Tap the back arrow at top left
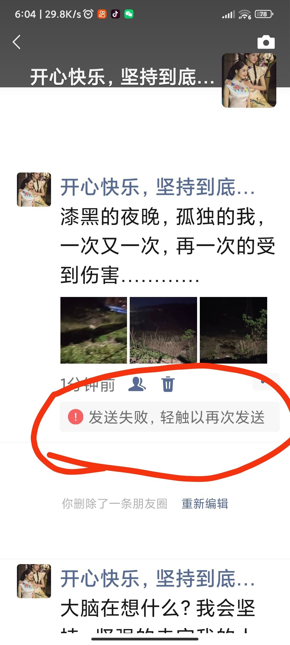The image size is (290, 645). (17, 42)
